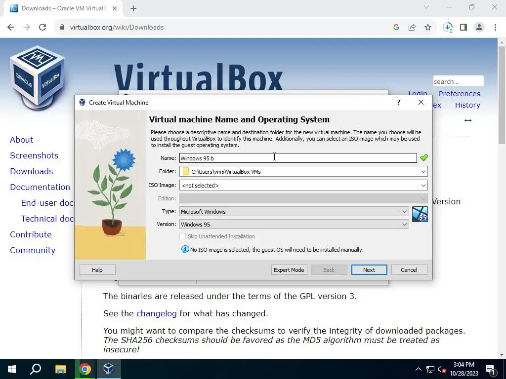This screenshot has height=379, width=506.
Task: Click the page vertical scrollbar thumb
Action: click(x=502, y=95)
